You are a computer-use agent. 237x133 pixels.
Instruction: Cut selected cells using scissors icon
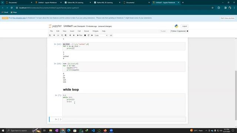point(58,35)
